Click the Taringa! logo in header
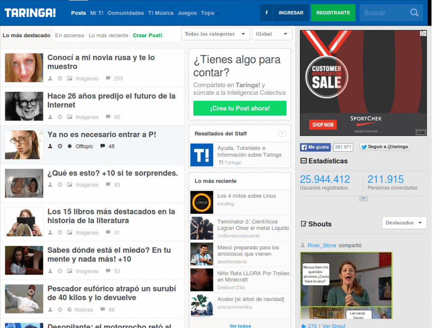The height and width of the screenshot is (328, 437). coord(30,13)
